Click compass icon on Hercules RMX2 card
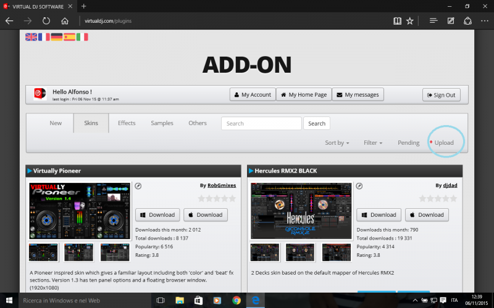The width and height of the screenshot is (494, 308). pos(359,186)
